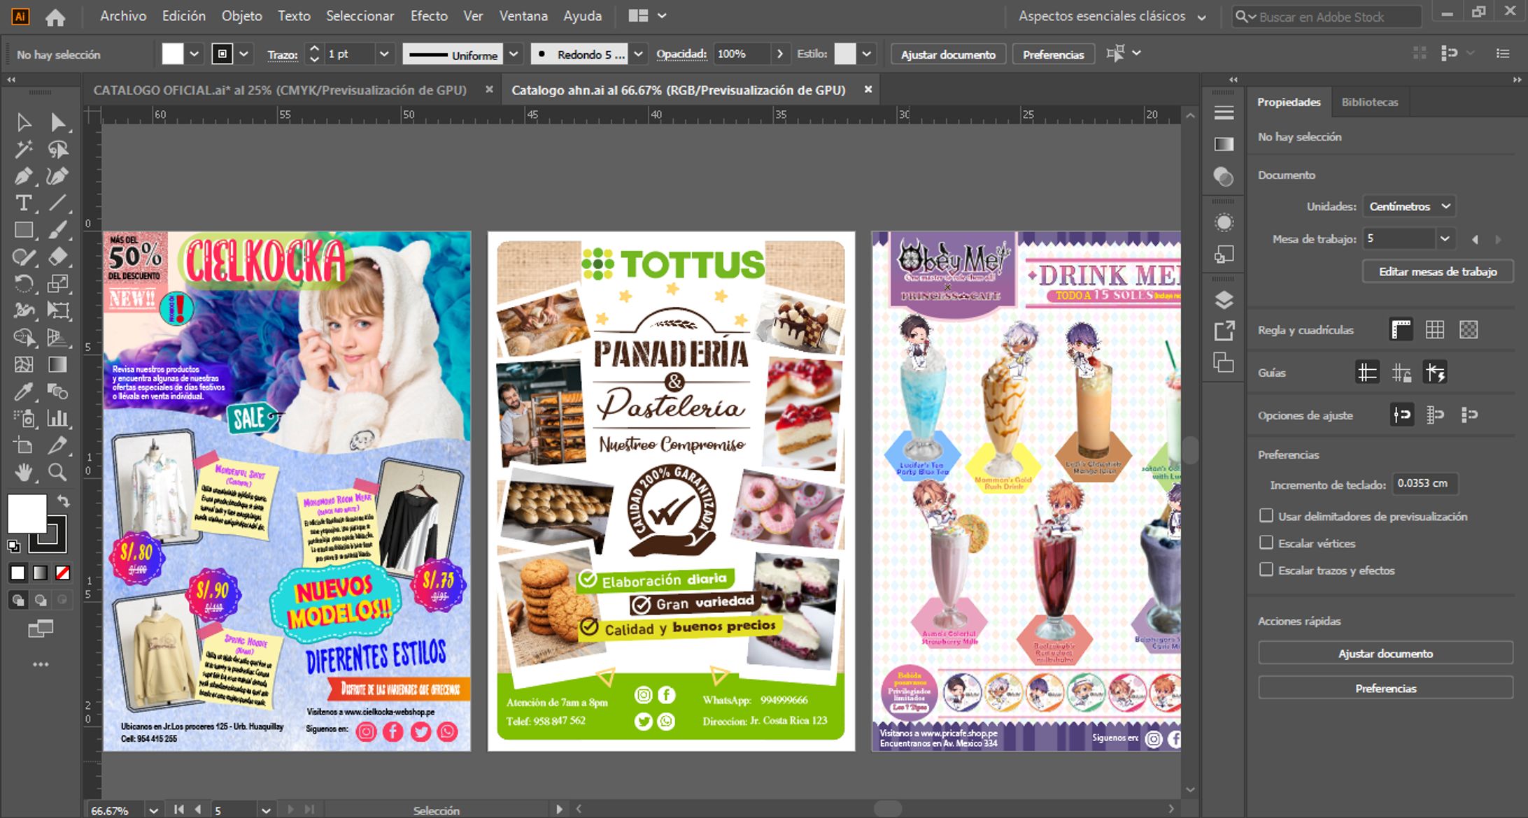
Task: Select the Rotate tool
Action: pos(24,283)
